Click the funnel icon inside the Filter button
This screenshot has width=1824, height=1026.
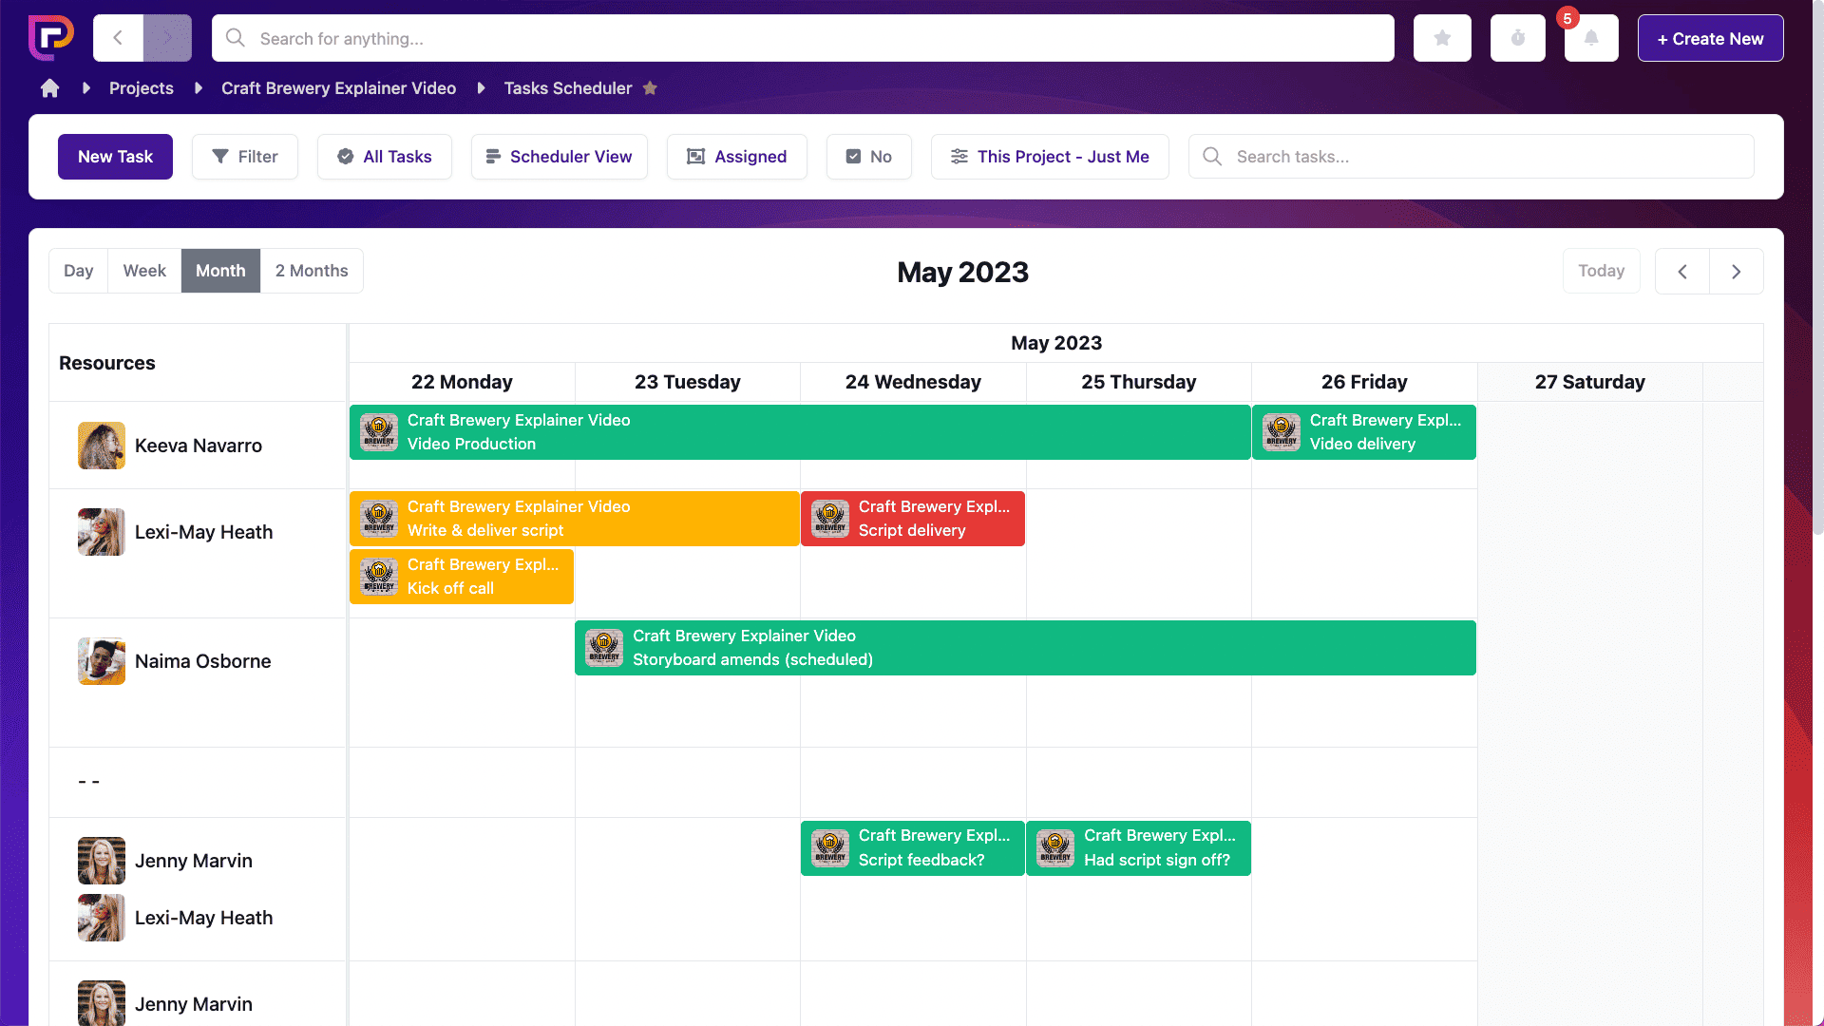pyautogui.click(x=220, y=157)
